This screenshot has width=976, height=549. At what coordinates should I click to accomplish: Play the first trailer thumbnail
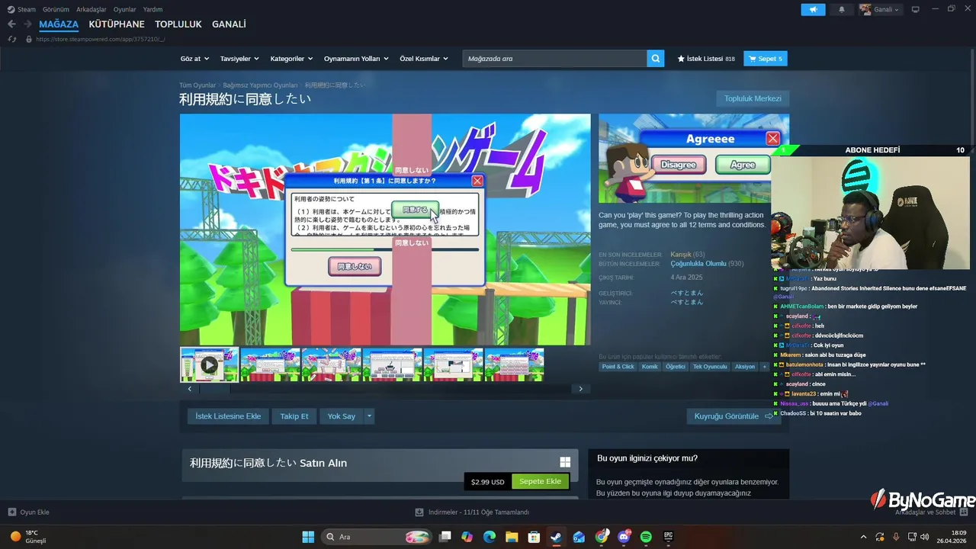209,364
